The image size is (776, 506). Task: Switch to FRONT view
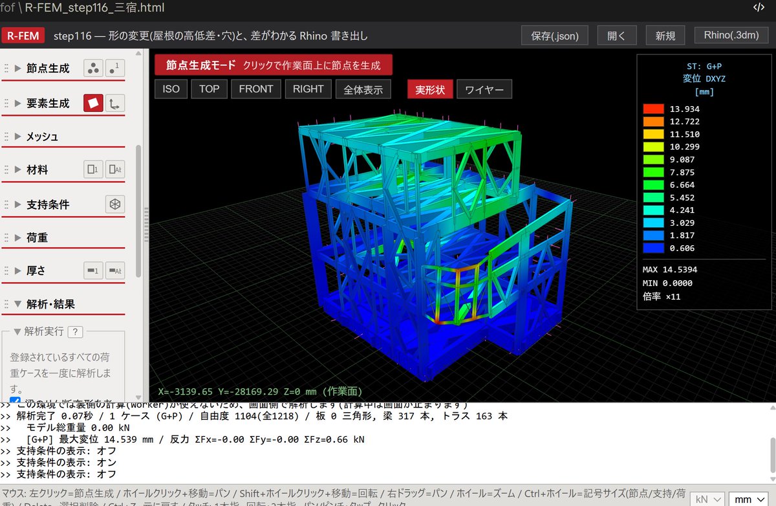[x=256, y=89]
